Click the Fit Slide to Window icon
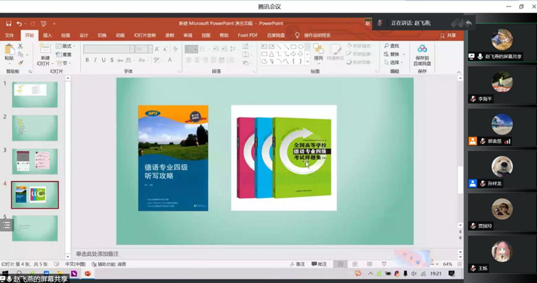 (459, 264)
